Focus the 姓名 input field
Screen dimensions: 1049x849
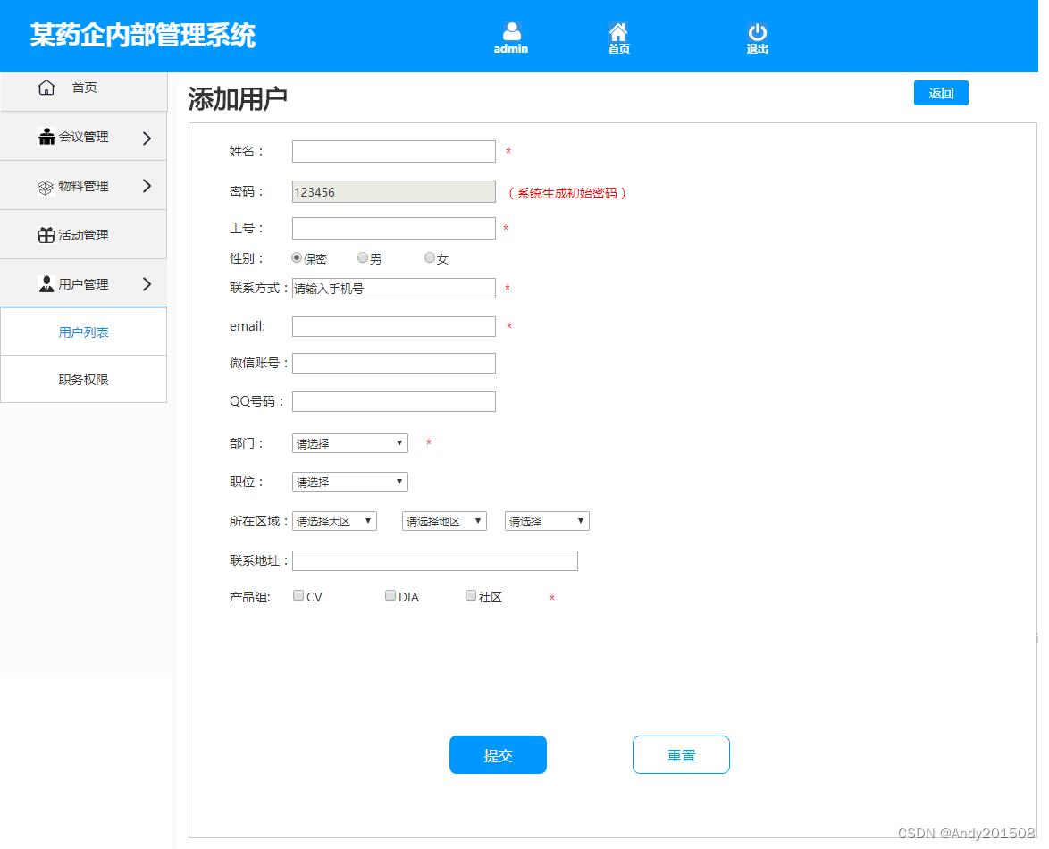pyautogui.click(x=394, y=151)
